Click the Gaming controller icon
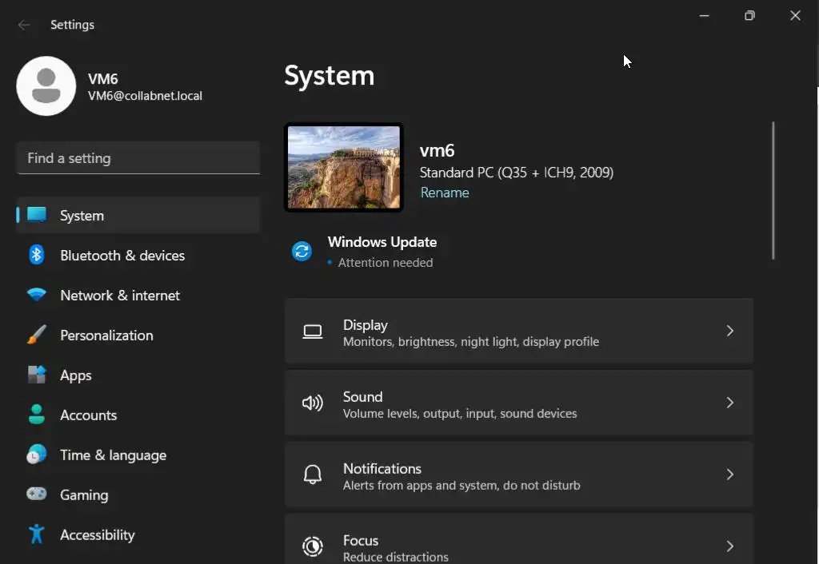This screenshot has height=564, width=819. [x=37, y=494]
